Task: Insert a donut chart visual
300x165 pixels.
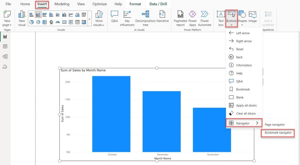Action: tap(38, 22)
